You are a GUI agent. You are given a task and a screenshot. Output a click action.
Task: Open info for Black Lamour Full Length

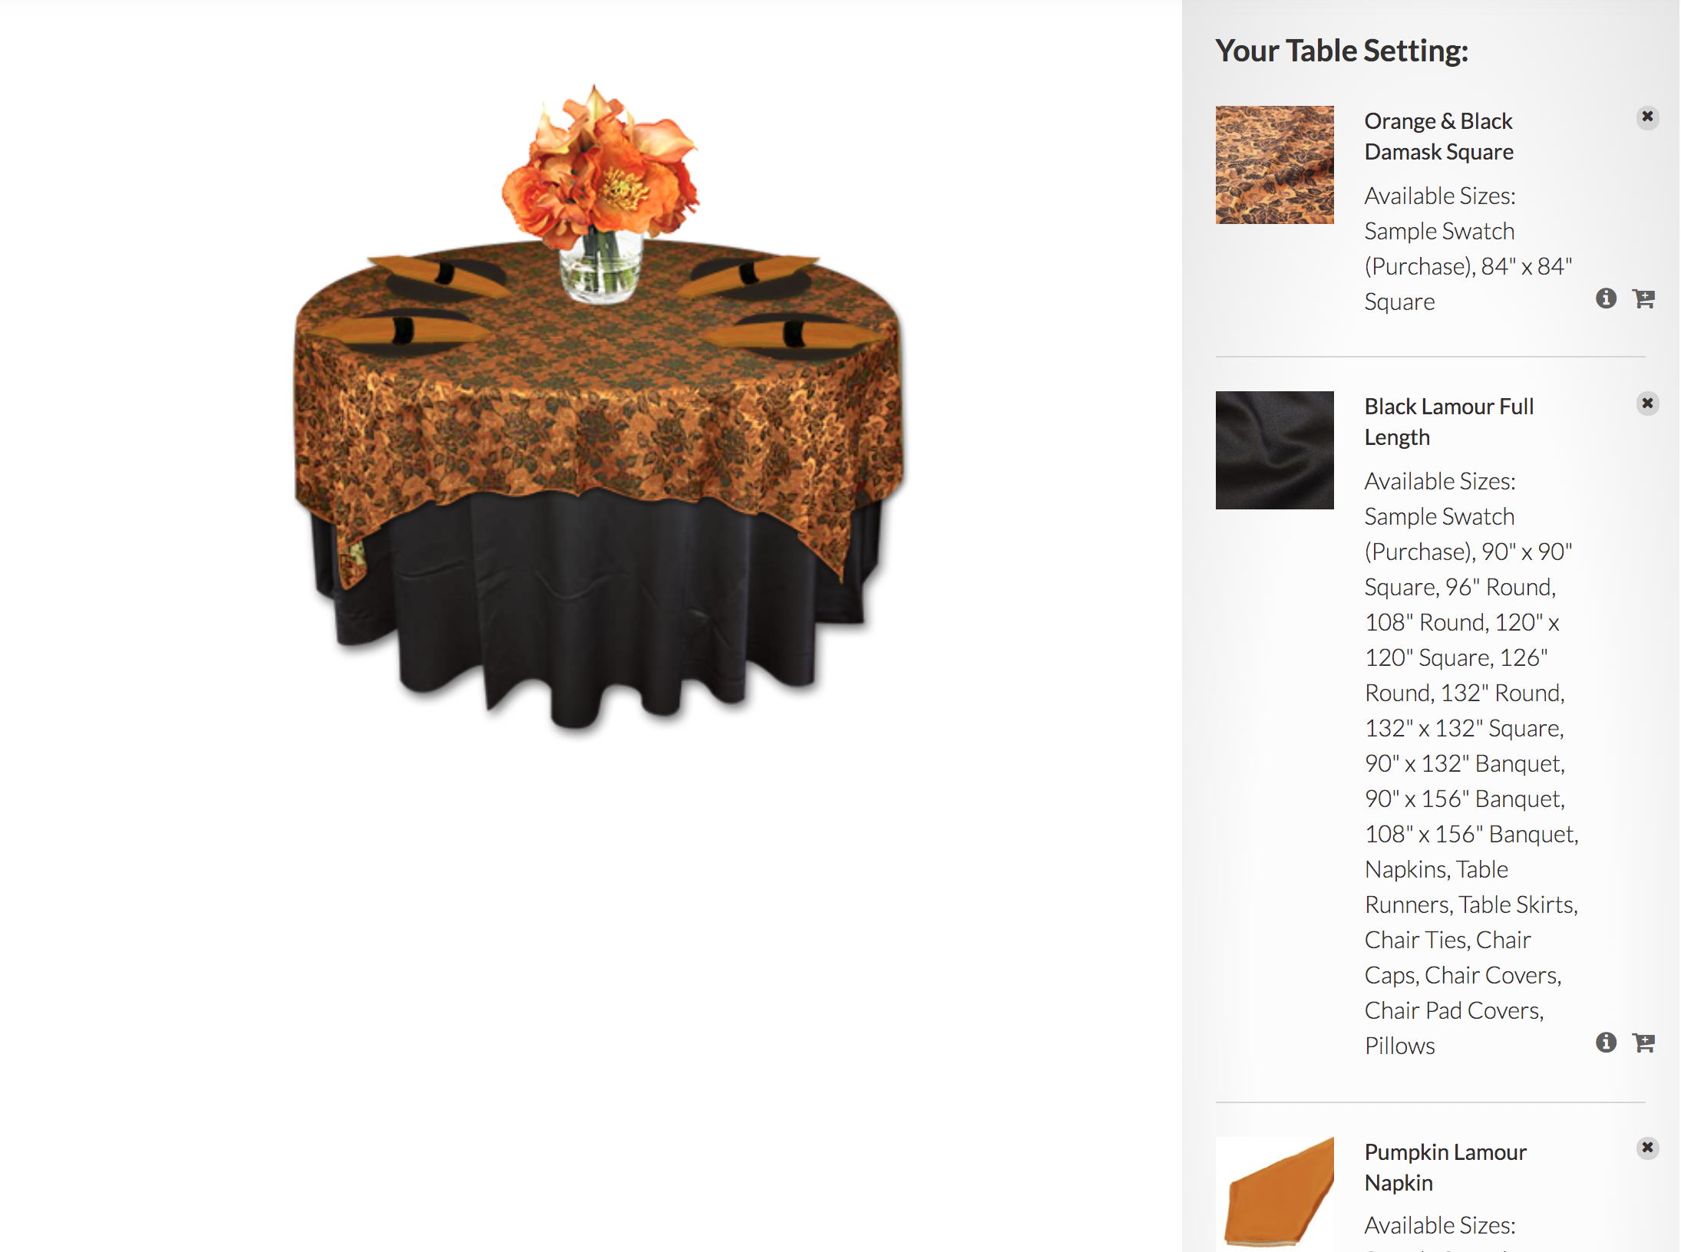pyautogui.click(x=1606, y=1043)
